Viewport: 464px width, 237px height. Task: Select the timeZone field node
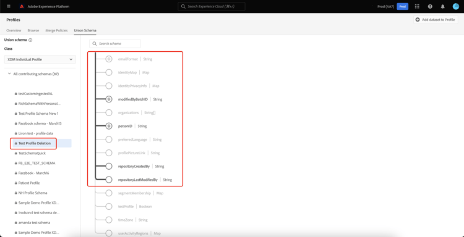click(x=109, y=220)
